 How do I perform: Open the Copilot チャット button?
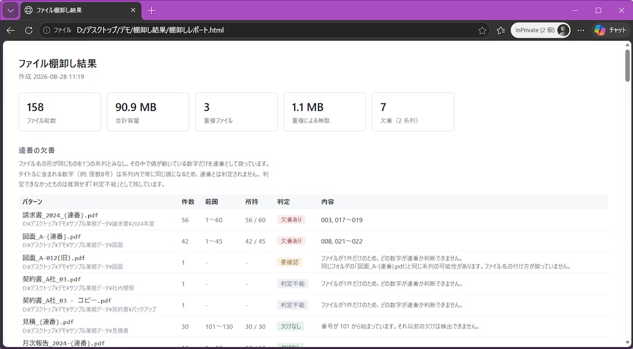(610, 30)
